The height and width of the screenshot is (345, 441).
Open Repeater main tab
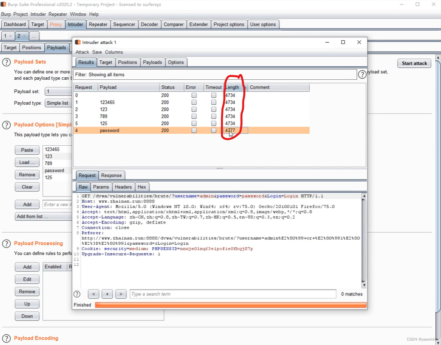click(98, 25)
